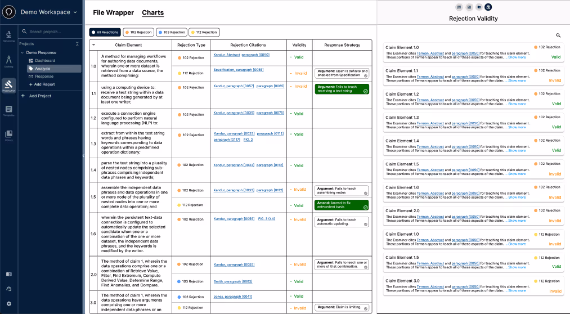Select the Analysis item in project tree
The image size is (570, 314).
[x=54, y=69]
